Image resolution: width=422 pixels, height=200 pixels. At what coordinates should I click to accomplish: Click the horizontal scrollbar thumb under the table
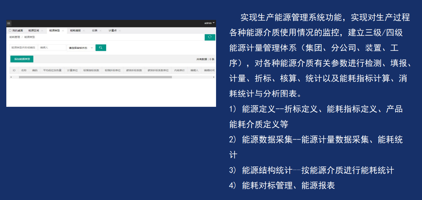click(x=95, y=77)
